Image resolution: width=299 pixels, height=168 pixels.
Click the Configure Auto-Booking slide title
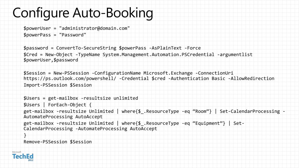click(83, 13)
